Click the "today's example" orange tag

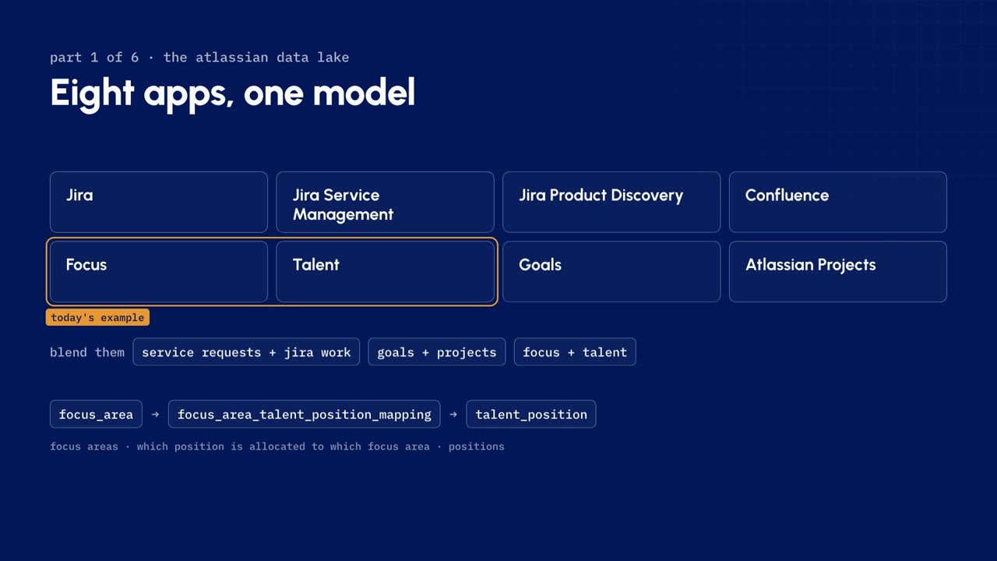coord(97,317)
